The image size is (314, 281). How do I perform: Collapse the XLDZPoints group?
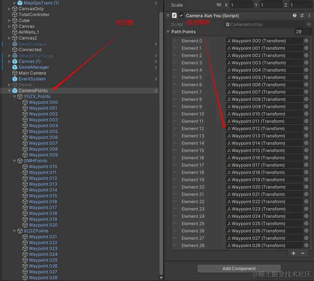[x=14, y=231]
